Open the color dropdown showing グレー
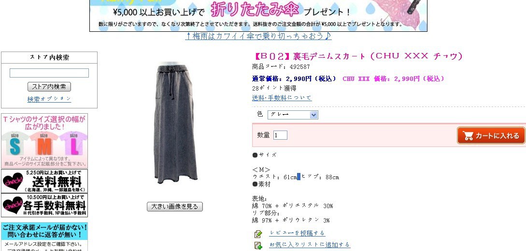The width and height of the screenshot is (526, 251). (x=293, y=115)
